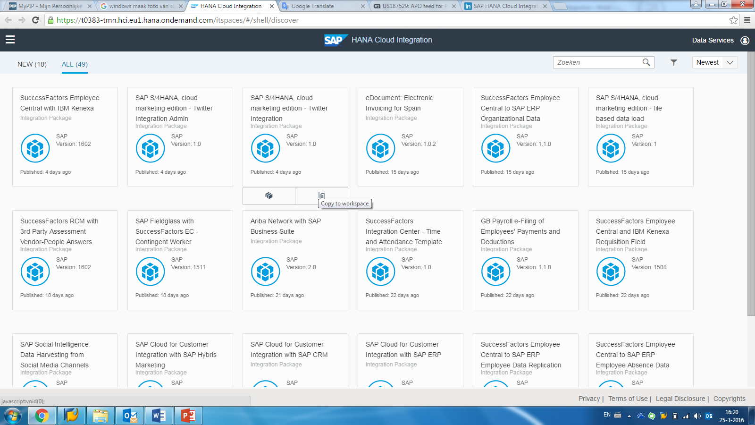Switch to the NEW (10) tab
The height and width of the screenshot is (425, 755).
(x=32, y=64)
